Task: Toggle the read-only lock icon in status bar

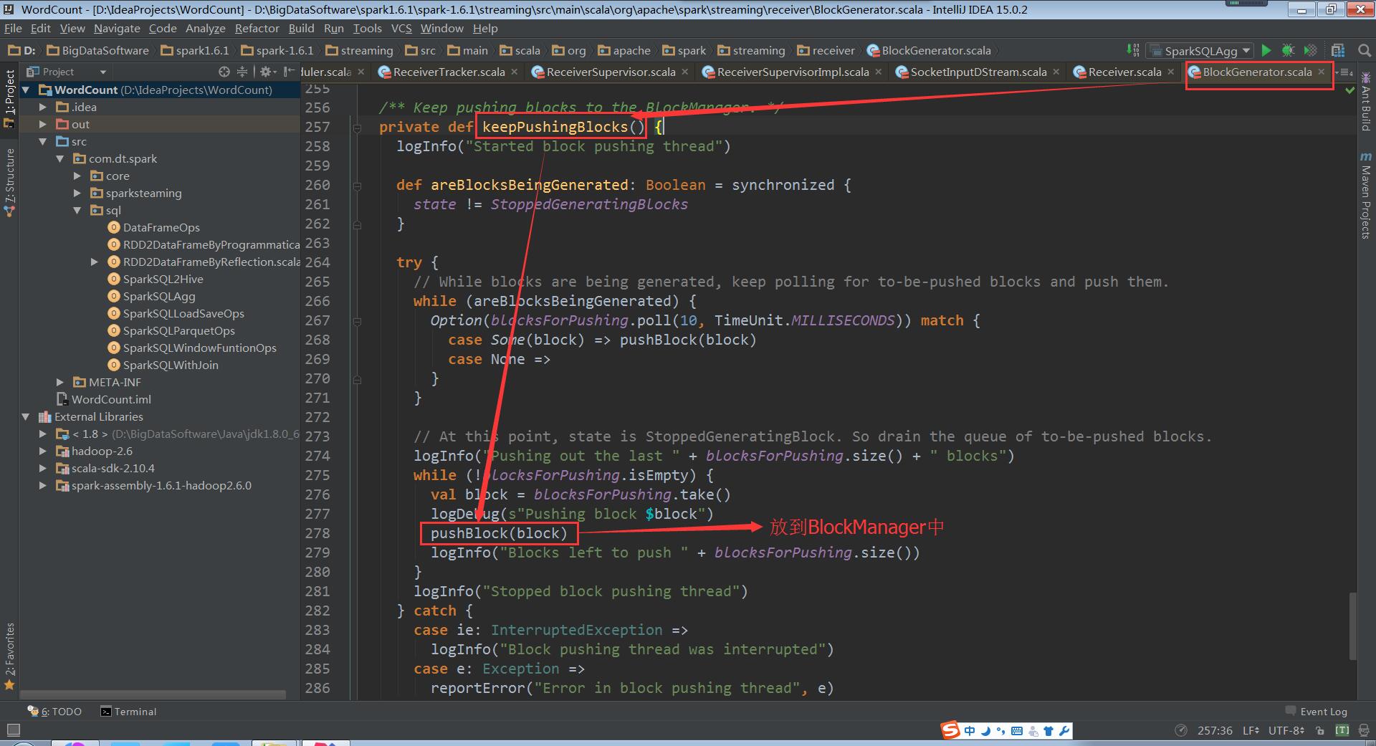Action: [x=1320, y=731]
